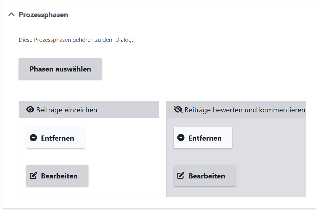Screen dimensions: 316x210
Task: Edit the Beiträge einreichen phase with Bearbeiten
Action: 57,176
